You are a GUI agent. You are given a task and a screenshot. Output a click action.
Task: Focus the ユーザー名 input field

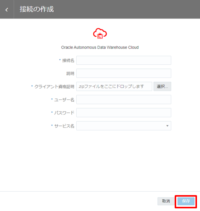[x=124, y=99]
